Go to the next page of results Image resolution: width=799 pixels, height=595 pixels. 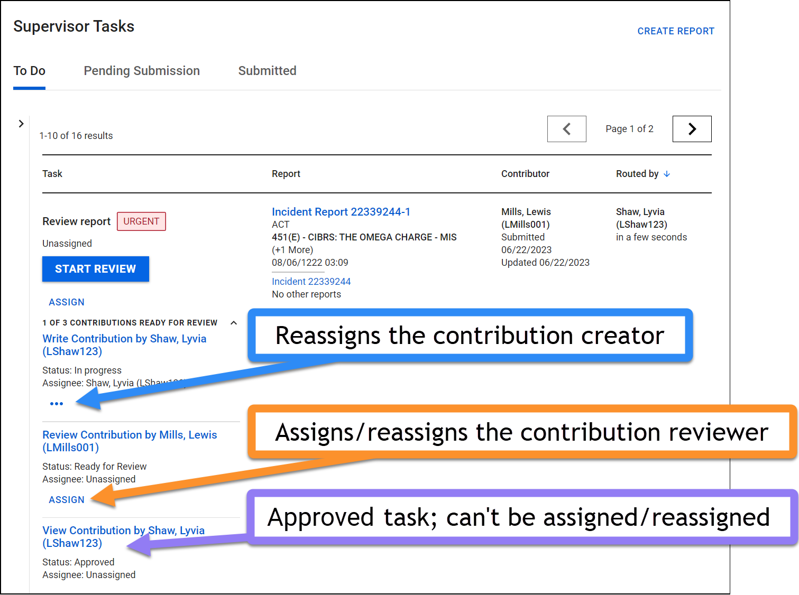coord(692,128)
